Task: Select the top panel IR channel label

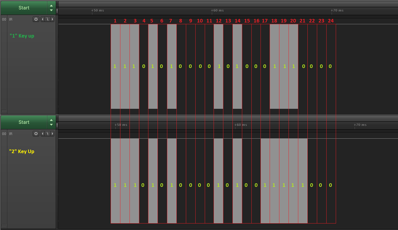Action: [x=11, y=19]
